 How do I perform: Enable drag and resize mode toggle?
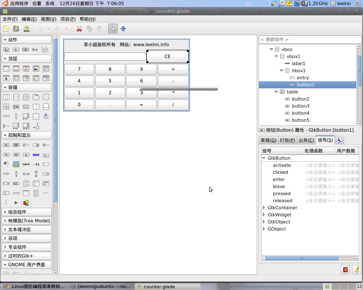(x=123, y=29)
